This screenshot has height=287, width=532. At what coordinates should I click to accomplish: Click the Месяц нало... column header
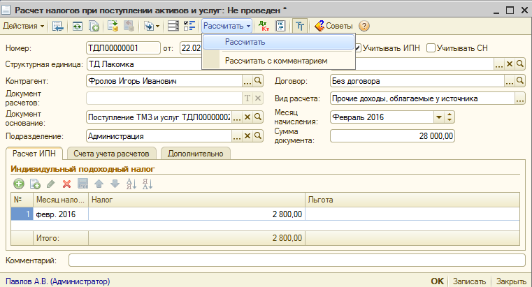click(x=61, y=200)
